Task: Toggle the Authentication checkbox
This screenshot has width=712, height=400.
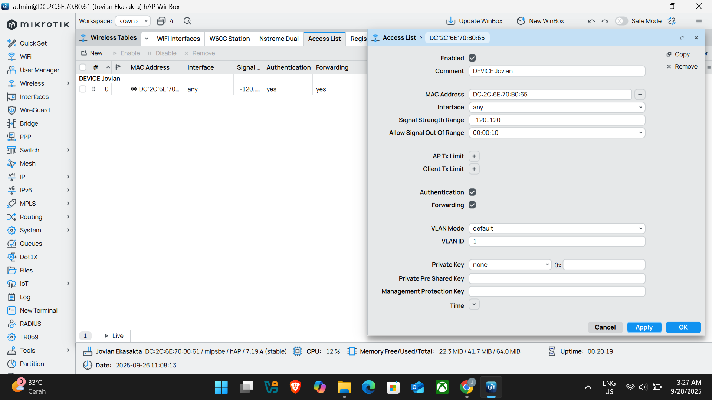Action: [472, 192]
